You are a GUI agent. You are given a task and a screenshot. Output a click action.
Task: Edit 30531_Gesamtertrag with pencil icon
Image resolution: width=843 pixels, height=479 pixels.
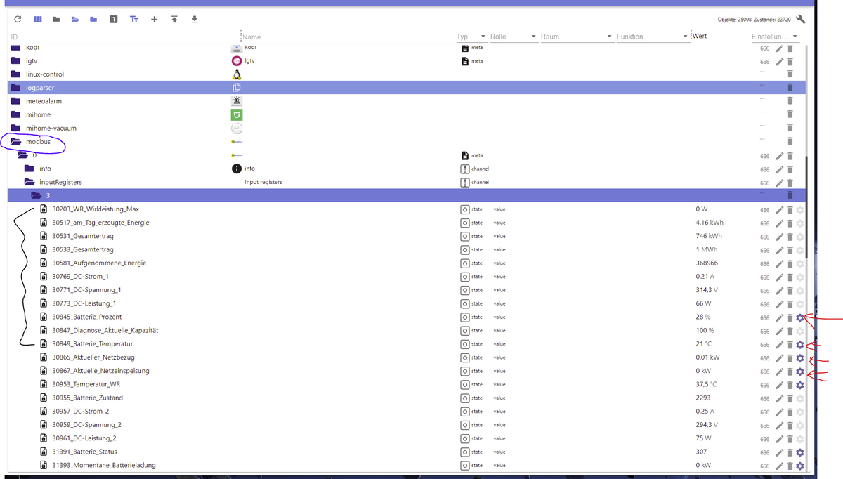779,237
